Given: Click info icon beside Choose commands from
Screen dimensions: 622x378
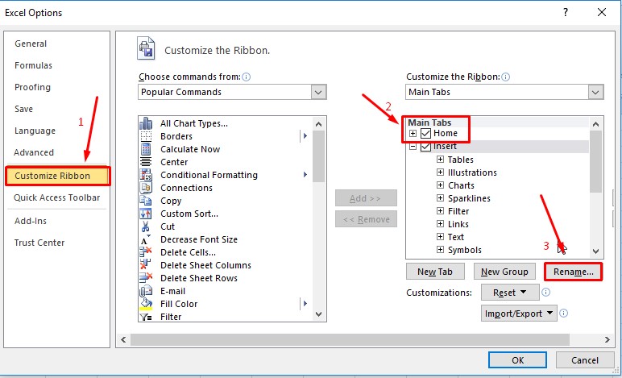Looking at the screenshot, I should click(x=246, y=77).
